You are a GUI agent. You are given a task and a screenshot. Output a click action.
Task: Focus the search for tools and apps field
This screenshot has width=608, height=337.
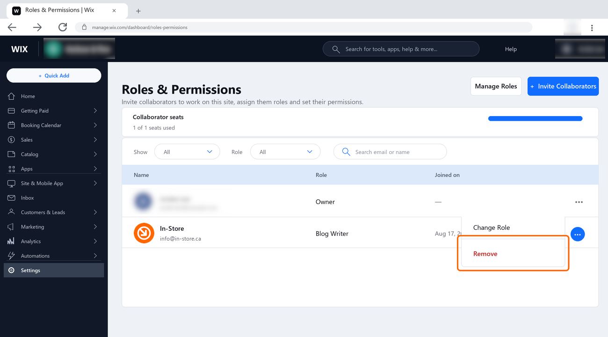[x=401, y=49]
